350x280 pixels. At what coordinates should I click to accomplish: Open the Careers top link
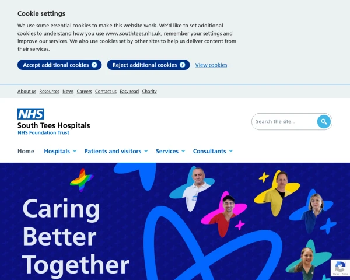pos(84,92)
